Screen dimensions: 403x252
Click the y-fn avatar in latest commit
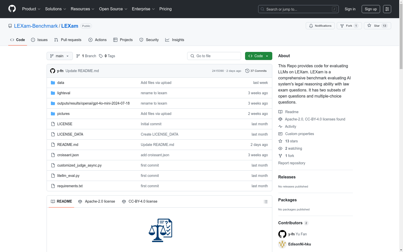tap(53, 71)
